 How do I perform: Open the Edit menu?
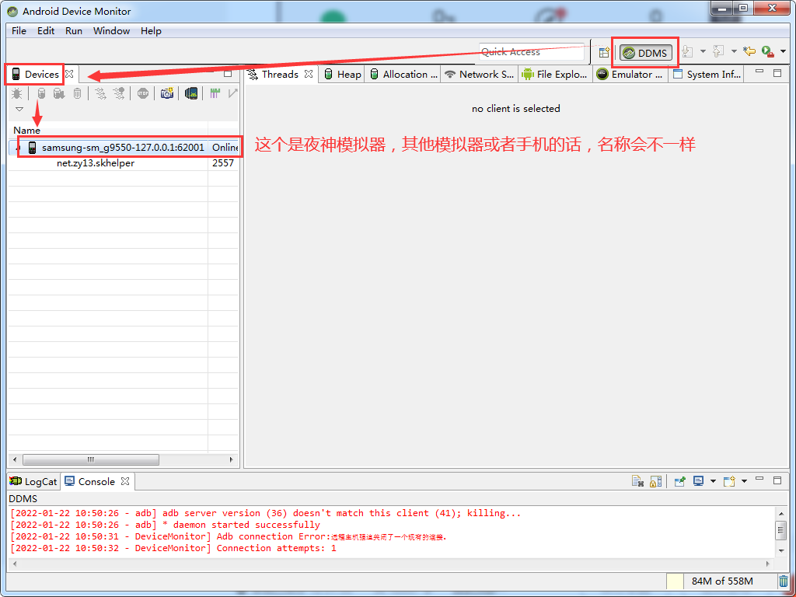pyautogui.click(x=46, y=31)
